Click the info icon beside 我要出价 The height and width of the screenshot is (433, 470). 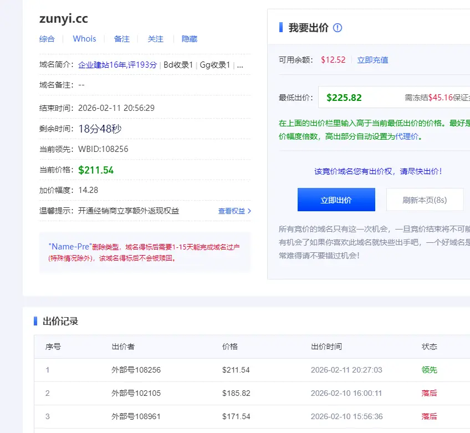coord(338,28)
